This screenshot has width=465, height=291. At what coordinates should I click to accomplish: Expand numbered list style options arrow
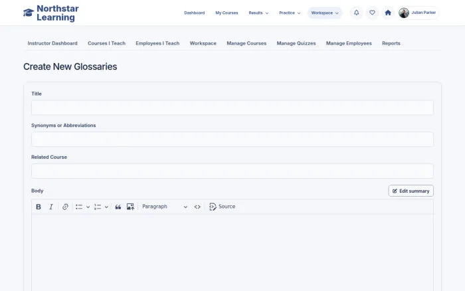[106, 207]
